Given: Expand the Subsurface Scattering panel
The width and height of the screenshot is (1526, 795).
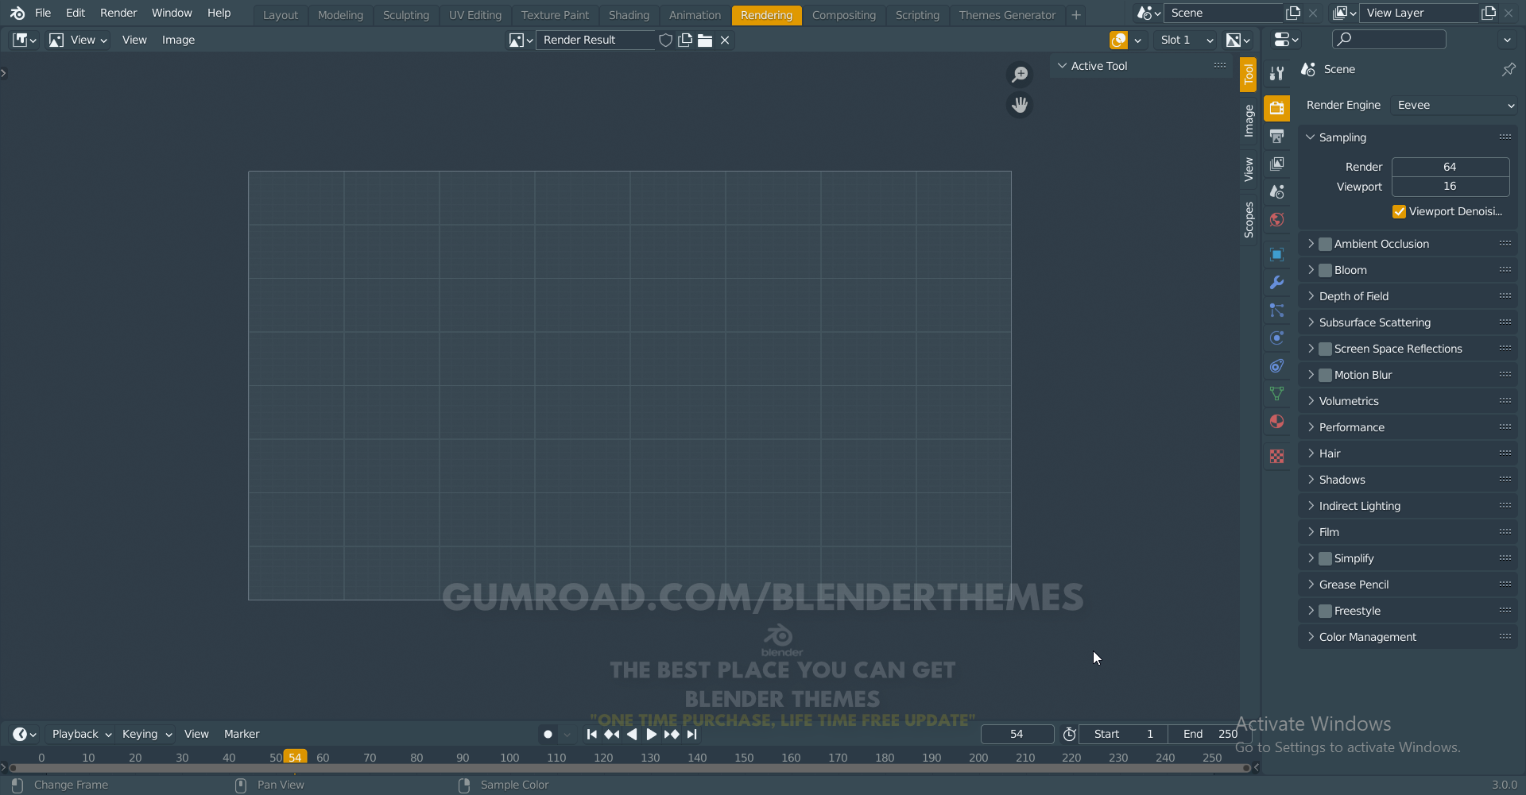Looking at the screenshot, I should [x=1311, y=322].
